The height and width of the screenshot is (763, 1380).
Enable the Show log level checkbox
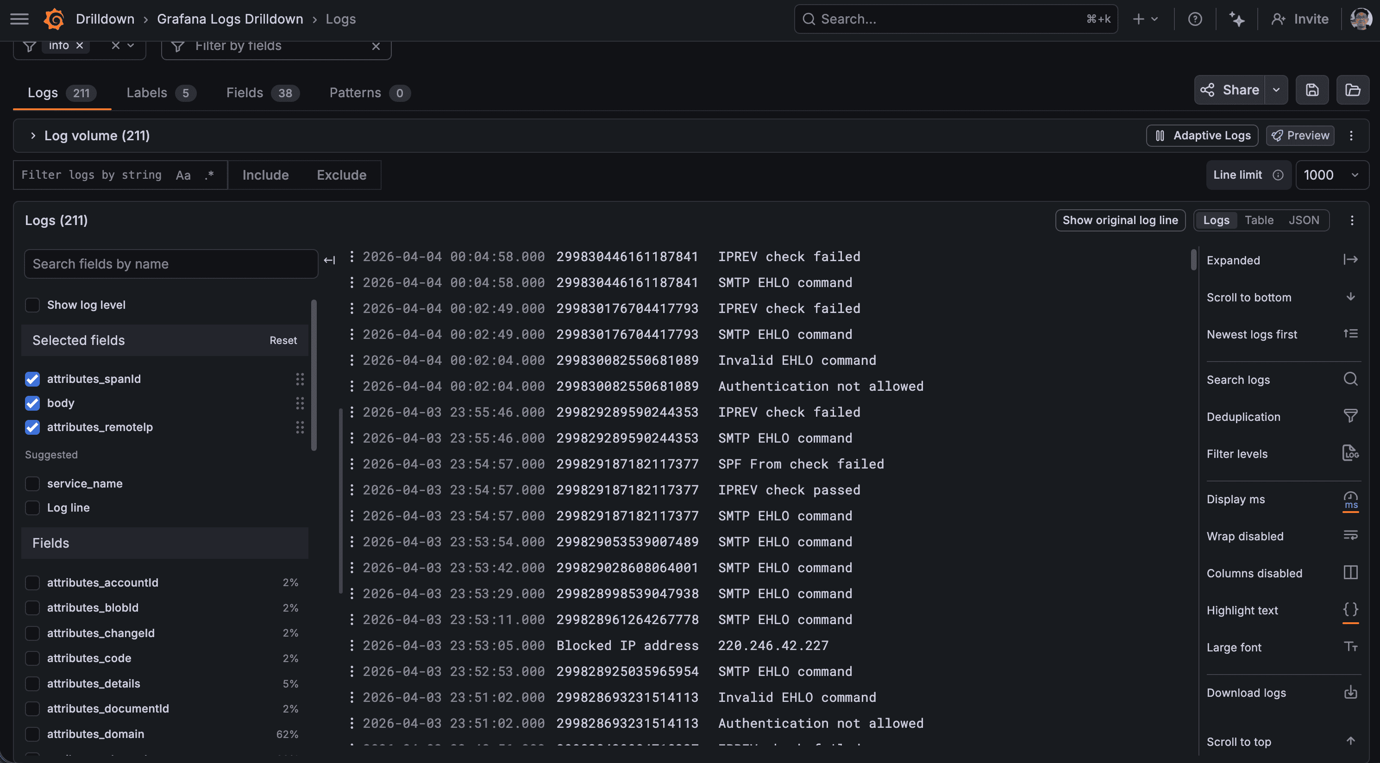pyautogui.click(x=32, y=304)
